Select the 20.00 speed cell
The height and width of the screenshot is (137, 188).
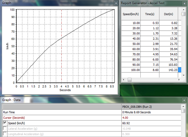[x=131, y=28]
